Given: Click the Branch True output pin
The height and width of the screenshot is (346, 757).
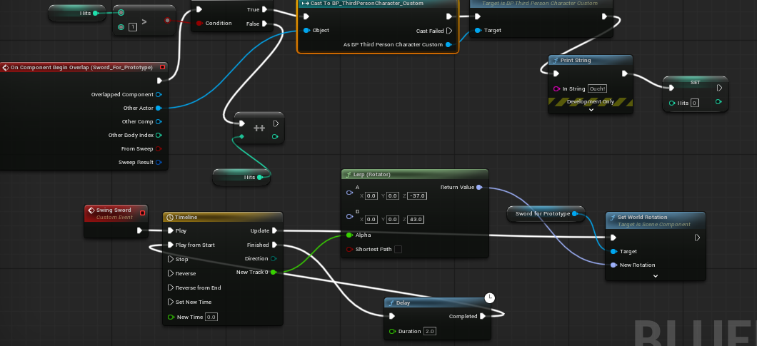Looking at the screenshot, I should (265, 10).
